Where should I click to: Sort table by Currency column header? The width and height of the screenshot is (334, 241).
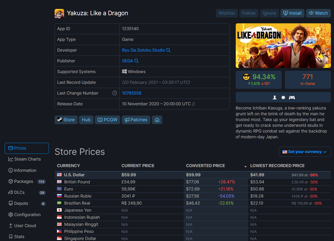(68, 166)
